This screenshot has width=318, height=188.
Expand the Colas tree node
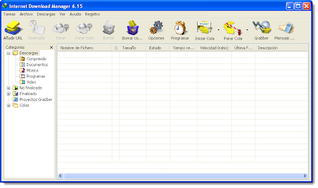[8, 105]
